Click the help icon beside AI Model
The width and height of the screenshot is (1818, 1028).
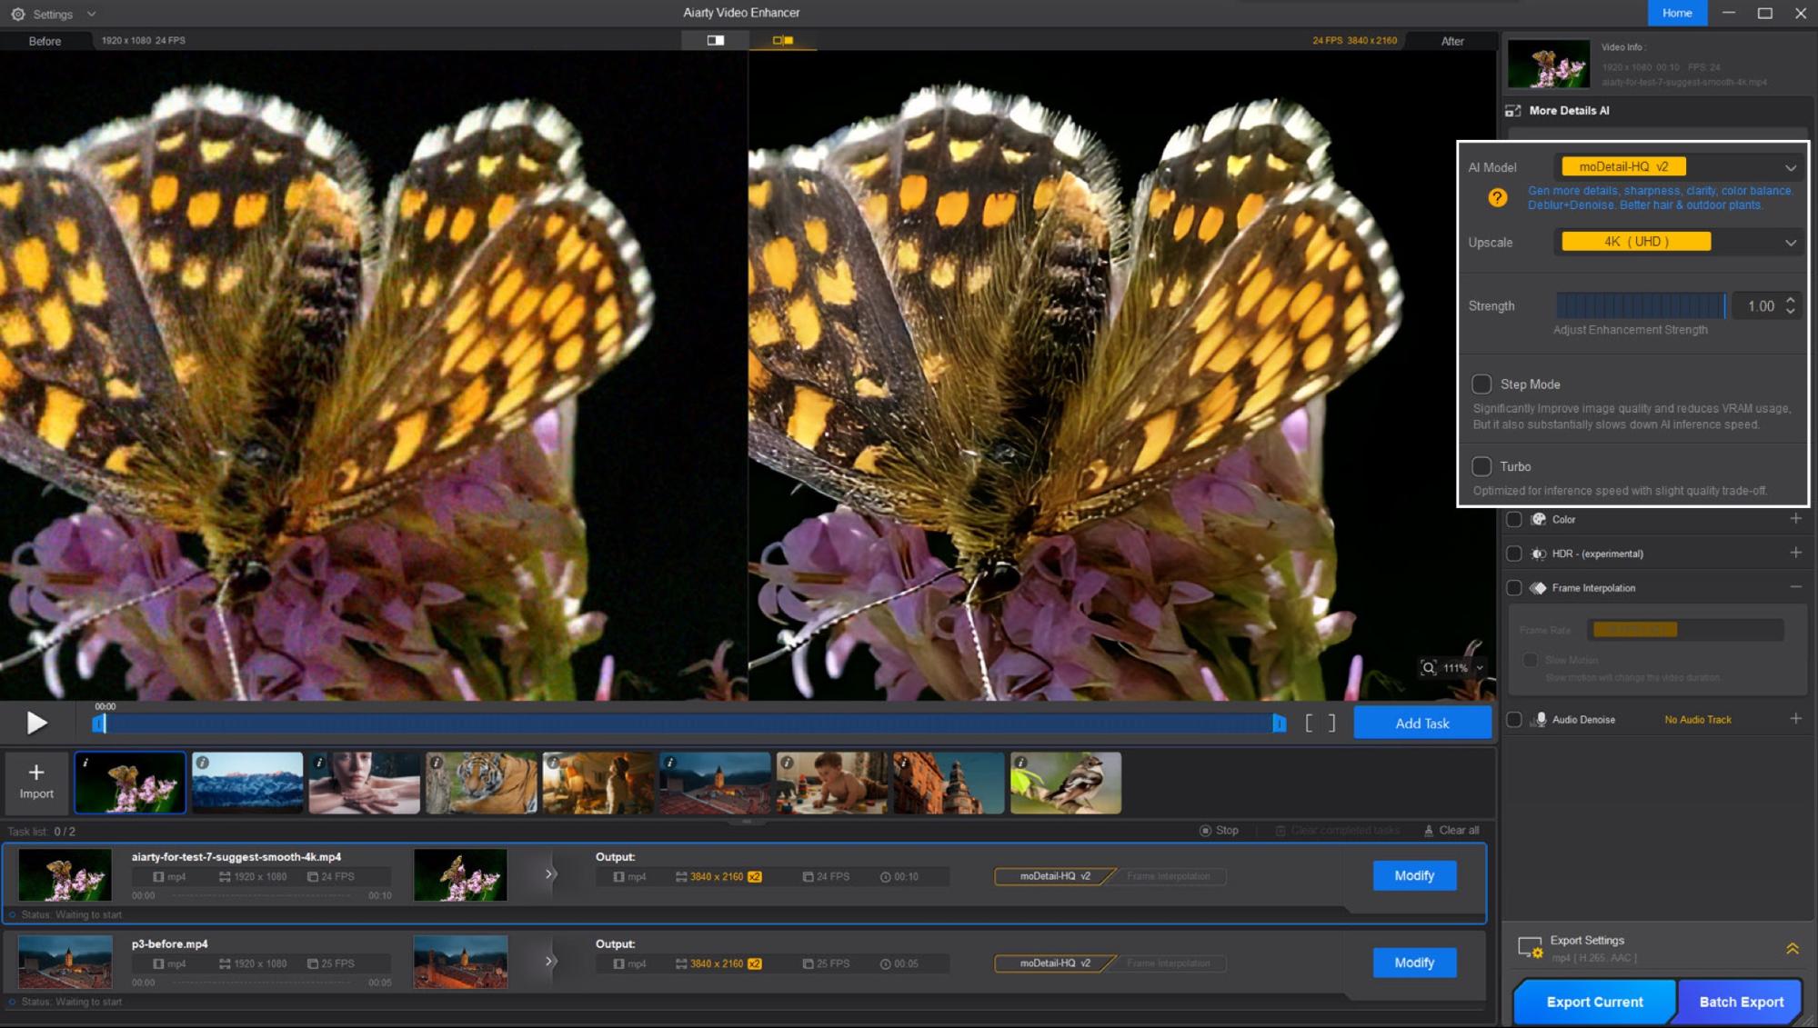coord(1497,197)
